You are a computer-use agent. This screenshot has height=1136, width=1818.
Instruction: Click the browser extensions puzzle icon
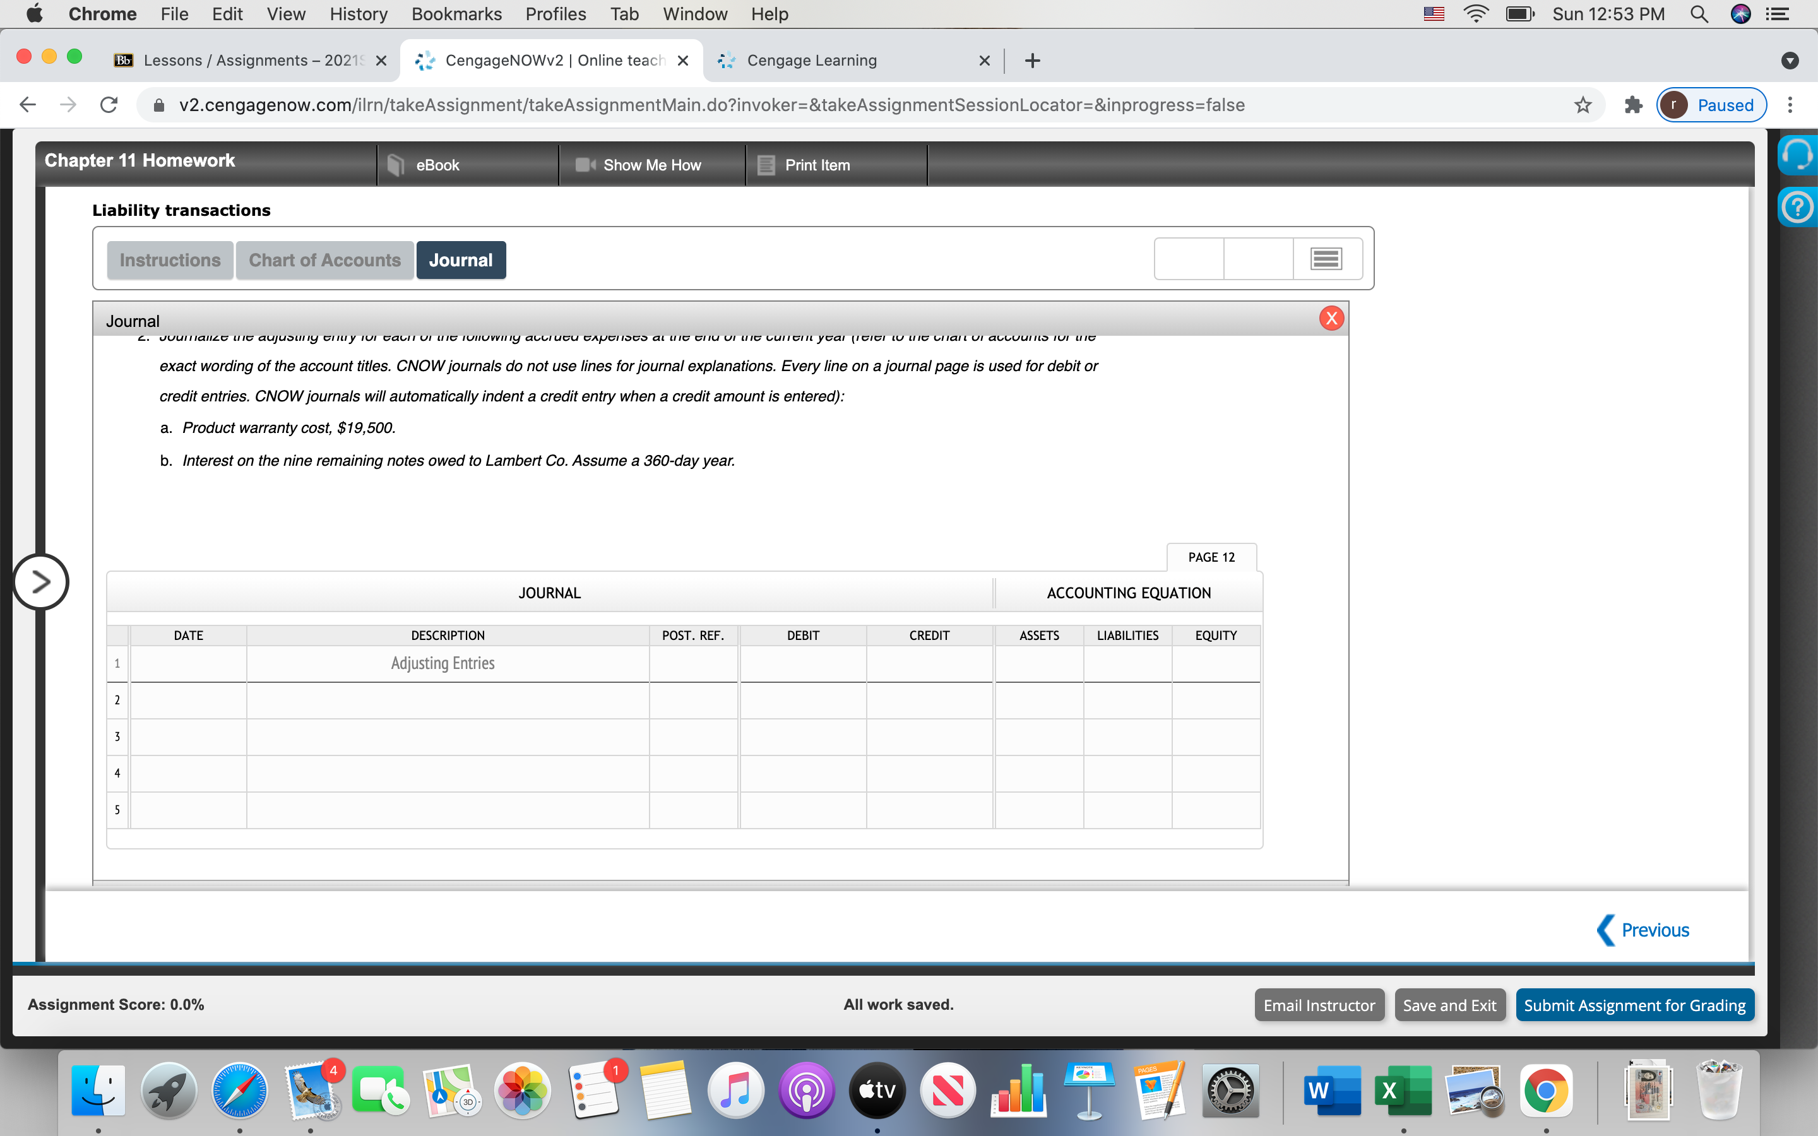[1632, 104]
